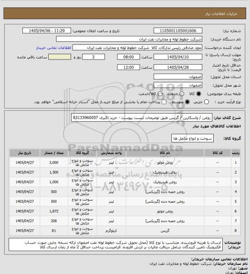Click the اطلاعات تماس سازمان خریدار heading
This screenshot has width=250, height=274.
pos(219,259)
